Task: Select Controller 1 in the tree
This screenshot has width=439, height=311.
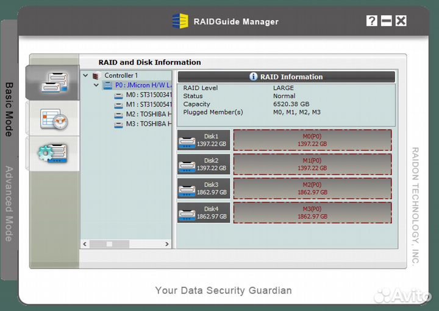Action: pos(121,75)
